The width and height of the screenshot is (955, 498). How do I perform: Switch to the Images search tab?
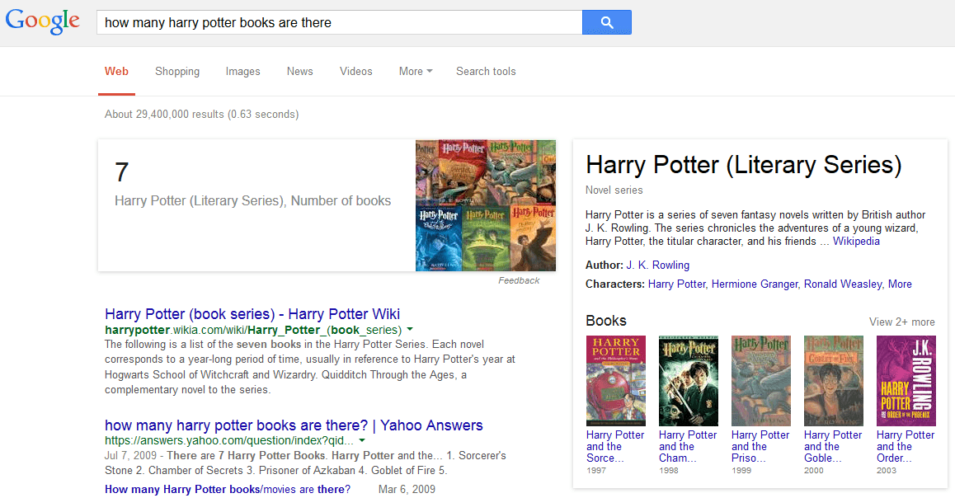[242, 72]
